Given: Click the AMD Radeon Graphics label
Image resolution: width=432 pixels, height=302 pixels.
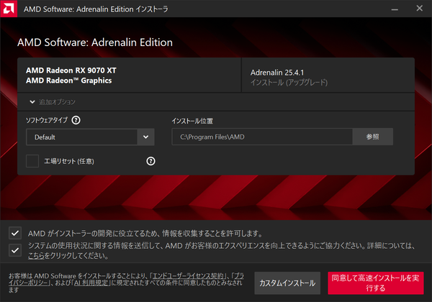Looking at the screenshot, I should pyautogui.click(x=69, y=81).
